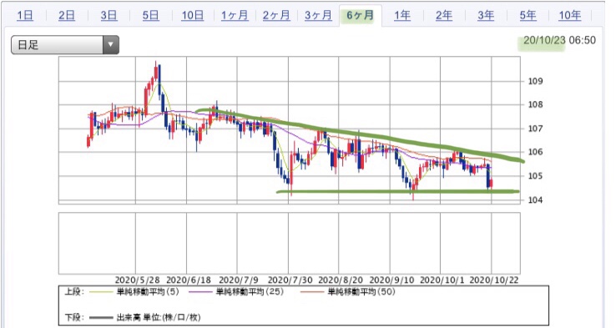Click the 109 price axis label
Viewport: 616px width, 328px height.
pyautogui.click(x=535, y=81)
